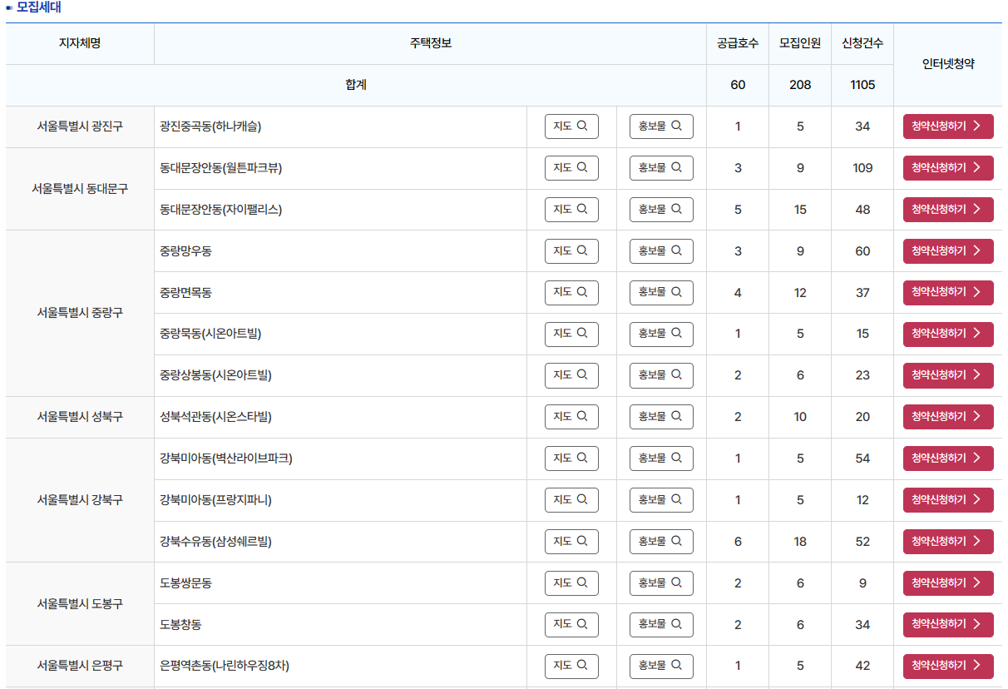Viewport: 1008px width, 689px height.
Task: Click the 공급호수 column header
Action: coord(738,43)
